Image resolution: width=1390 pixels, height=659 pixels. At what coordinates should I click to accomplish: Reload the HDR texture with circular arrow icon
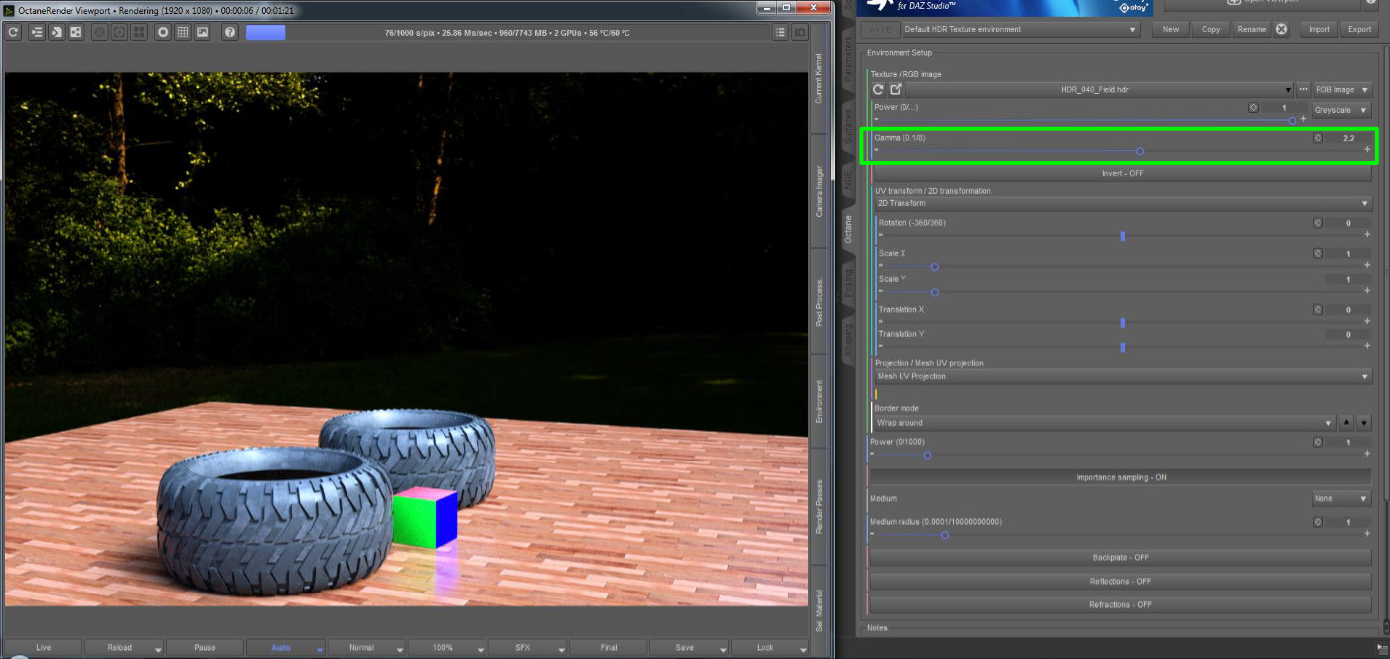pyautogui.click(x=878, y=89)
